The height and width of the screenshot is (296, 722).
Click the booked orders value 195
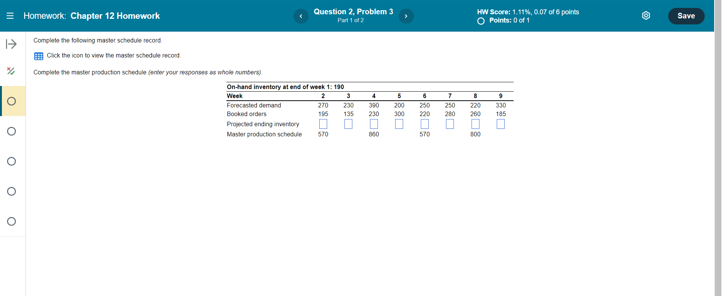pos(323,114)
